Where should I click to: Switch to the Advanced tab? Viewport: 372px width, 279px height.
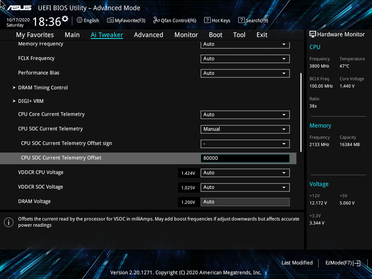(149, 35)
